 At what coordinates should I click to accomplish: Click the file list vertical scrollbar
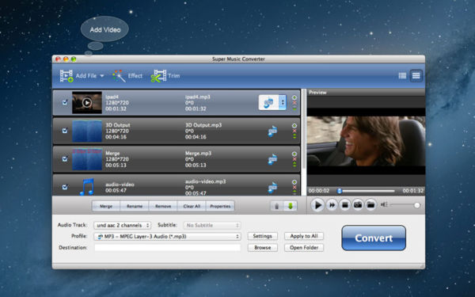coord(303,130)
